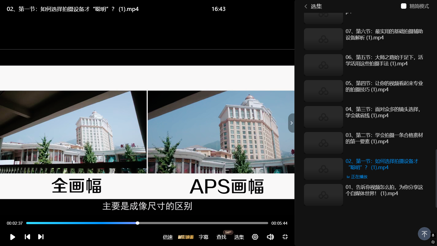Skip to the previous video

click(27, 237)
